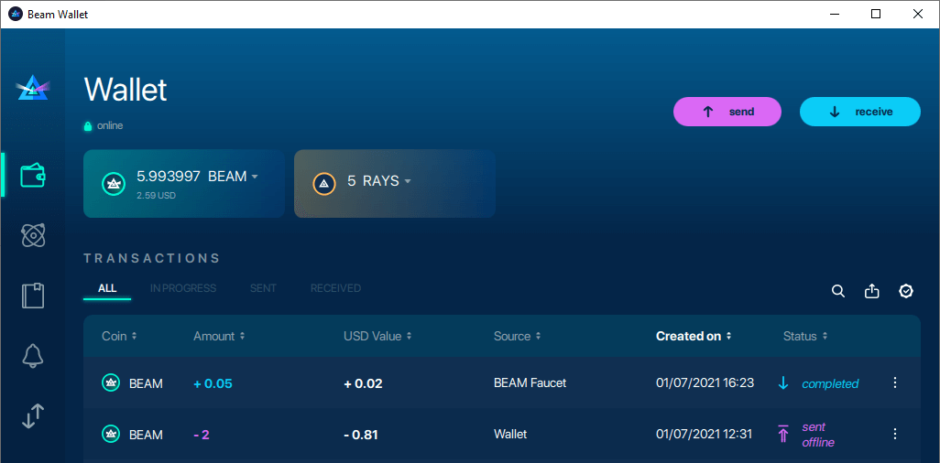
Task: Click the BEAM icon in Faucet transaction row
Action: pyautogui.click(x=110, y=382)
